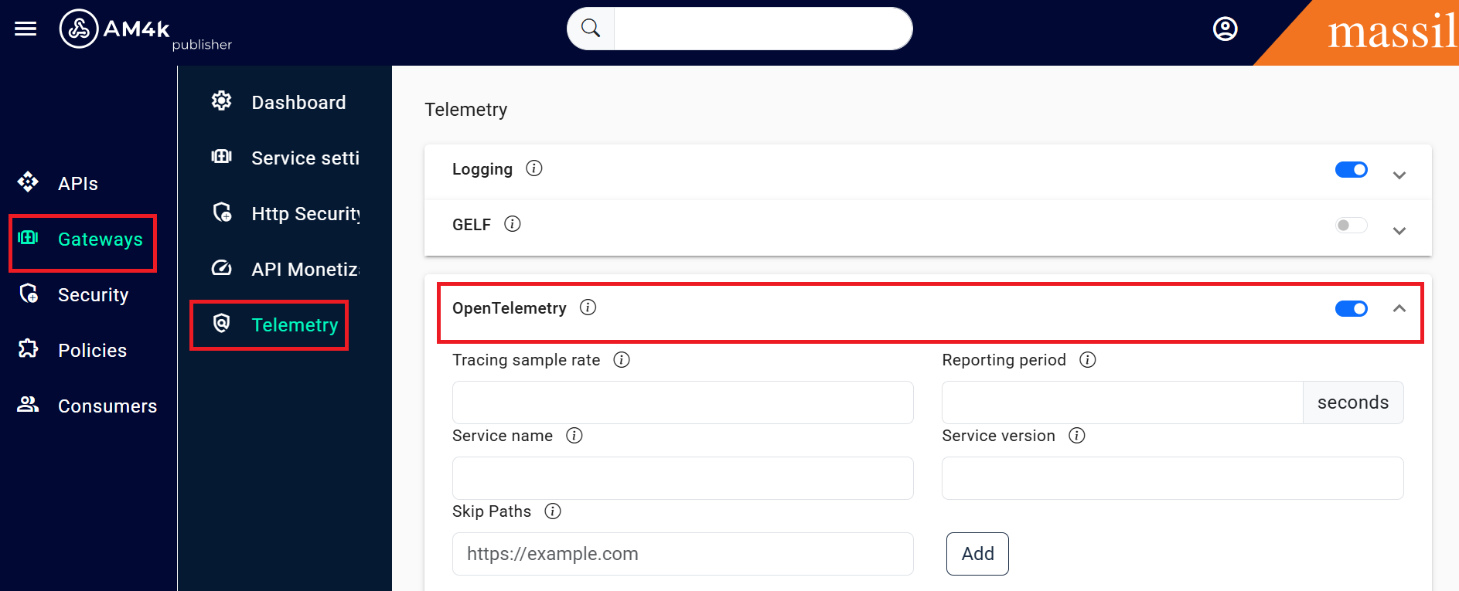
Task: Show info for Logging section
Action: click(534, 168)
